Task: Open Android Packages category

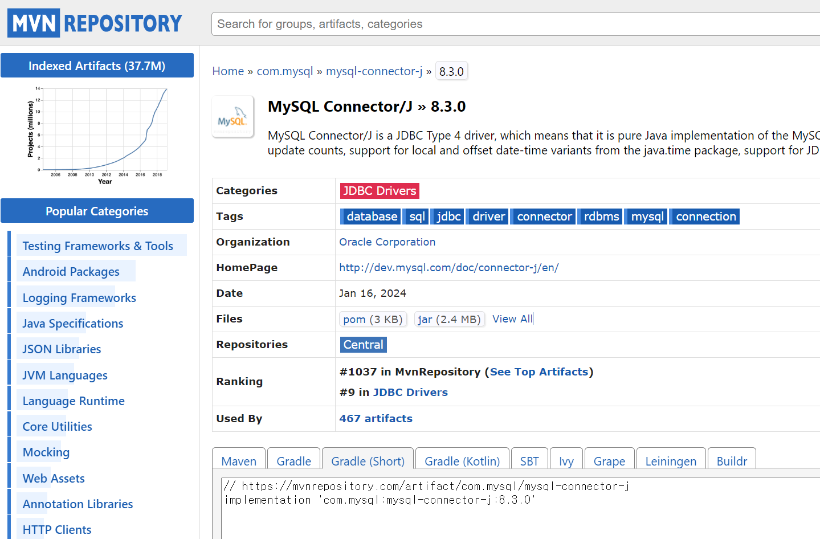Action: [x=71, y=272]
